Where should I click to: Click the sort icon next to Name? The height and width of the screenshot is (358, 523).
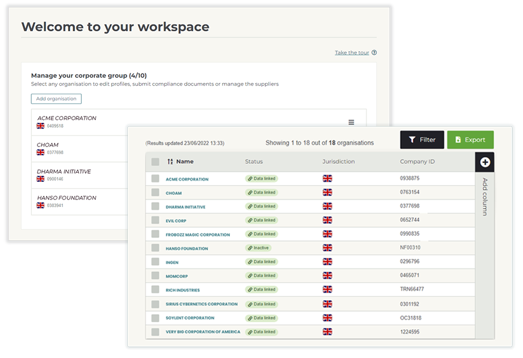[170, 161]
